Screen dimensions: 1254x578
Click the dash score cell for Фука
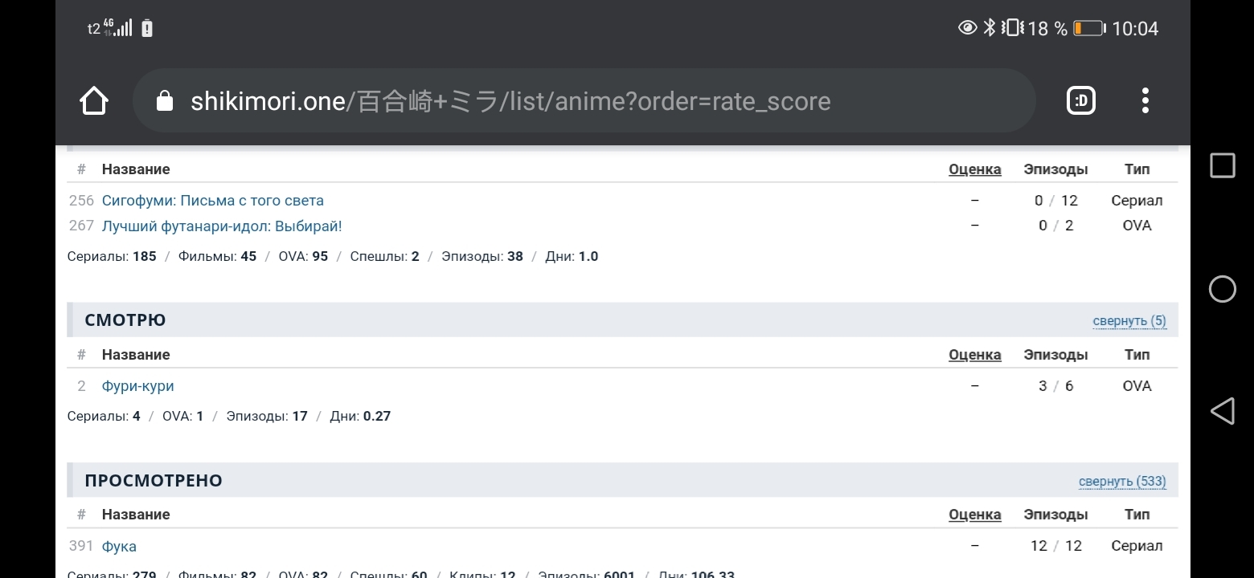(x=974, y=546)
